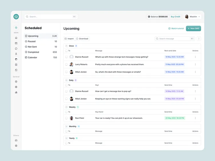Tick the checkbox for Dianne Russell in Once
Image resolution: width=215 pixels, height=161 pixels.
click(x=66, y=57)
